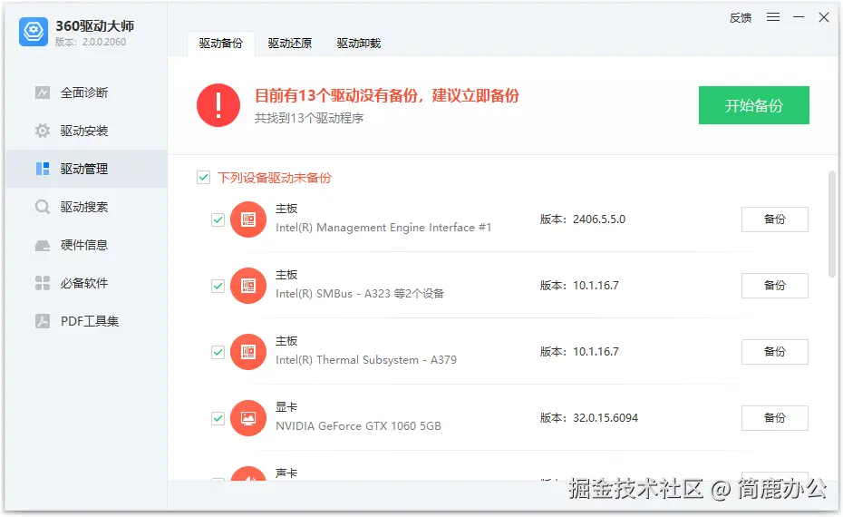Switch to the 驱动还原 tab
The image size is (843, 517).
coord(290,44)
